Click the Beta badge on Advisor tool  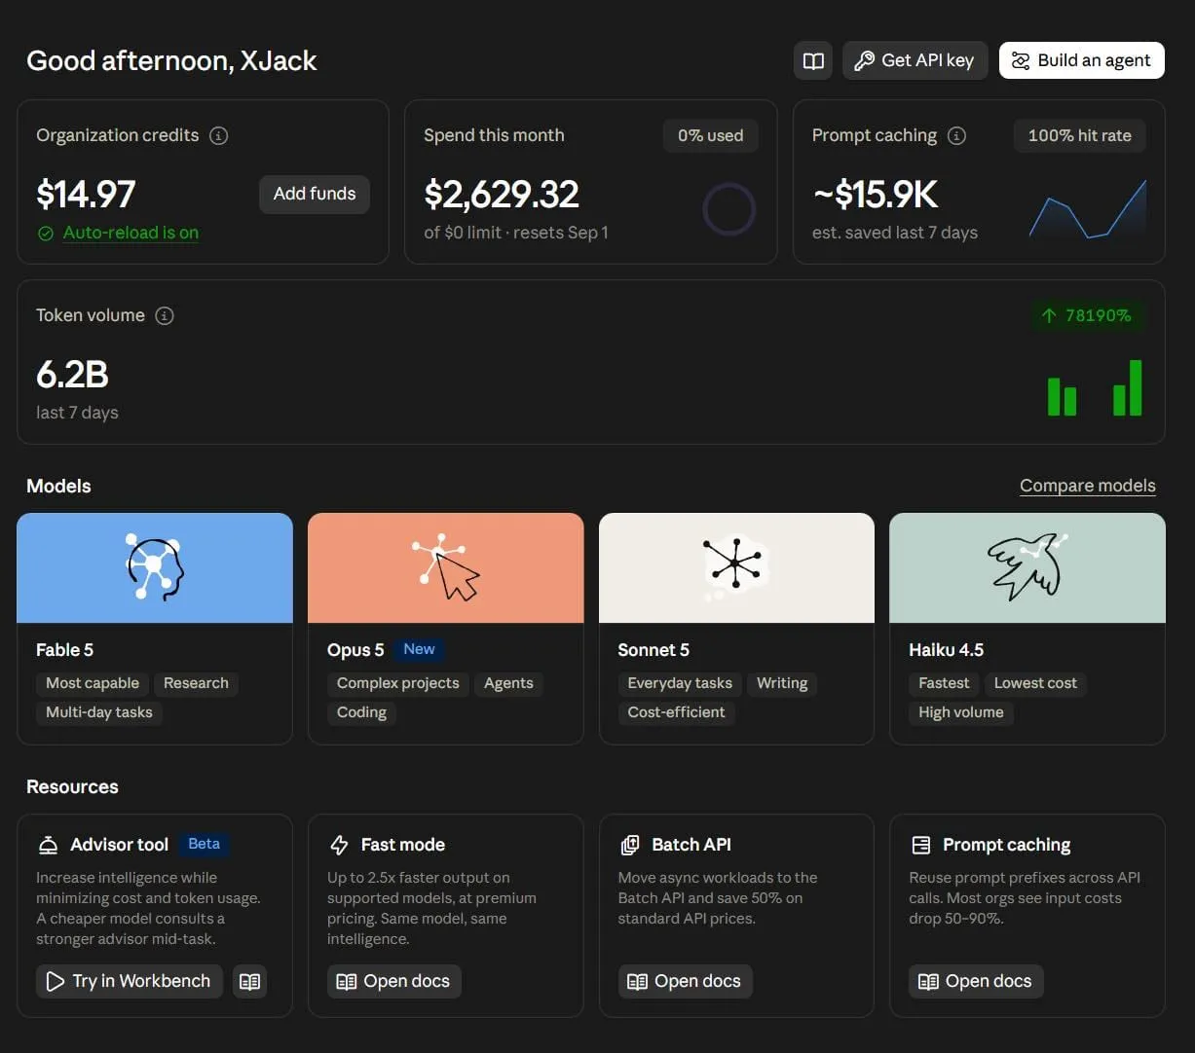point(204,844)
